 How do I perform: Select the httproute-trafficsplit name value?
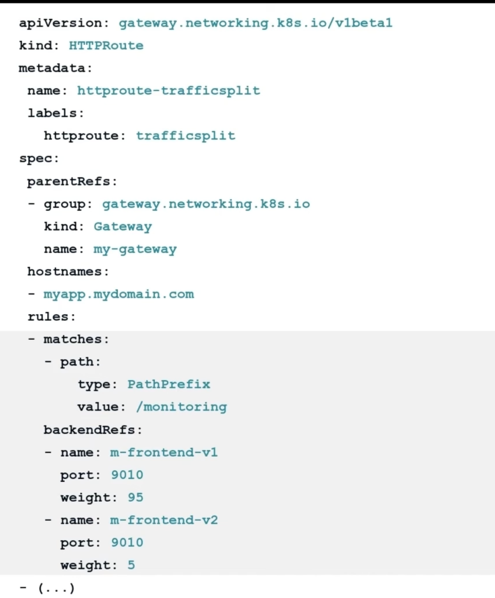coord(169,91)
